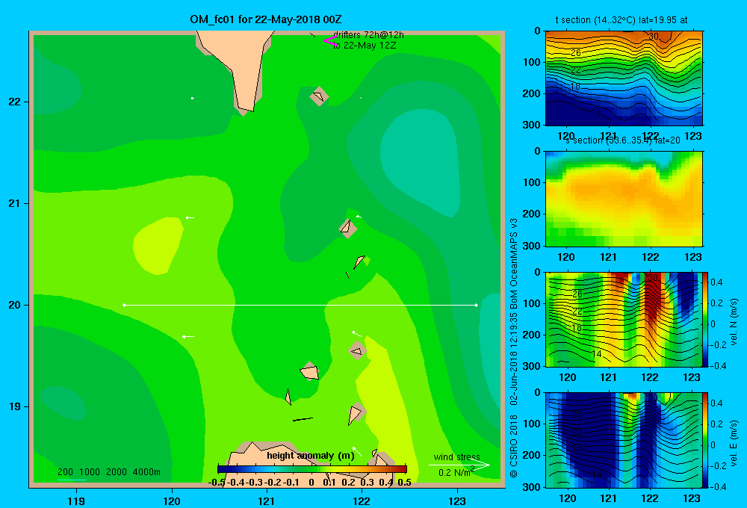Click the 'to 22-May 12Z' text

[x=365, y=46]
